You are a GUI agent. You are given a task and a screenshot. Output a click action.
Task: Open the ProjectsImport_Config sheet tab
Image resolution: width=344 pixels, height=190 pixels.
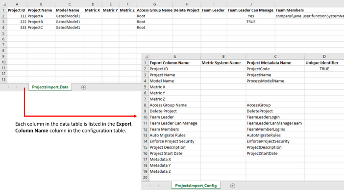196,186
